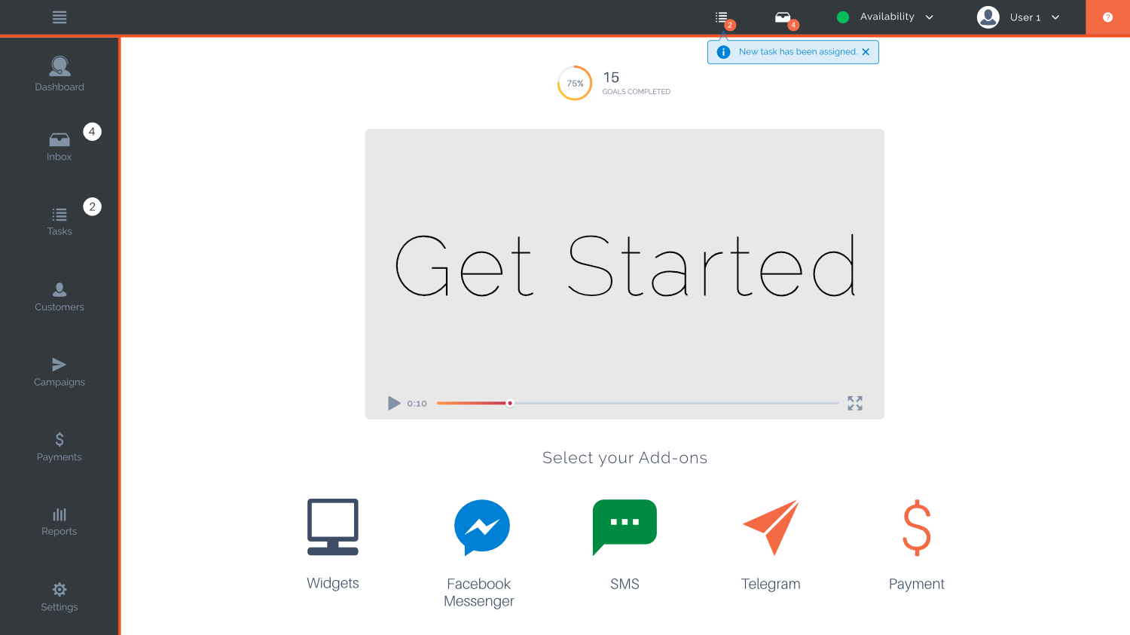The height and width of the screenshot is (635, 1130).
Task: Open the sidebar hamburger menu
Action: click(x=59, y=17)
